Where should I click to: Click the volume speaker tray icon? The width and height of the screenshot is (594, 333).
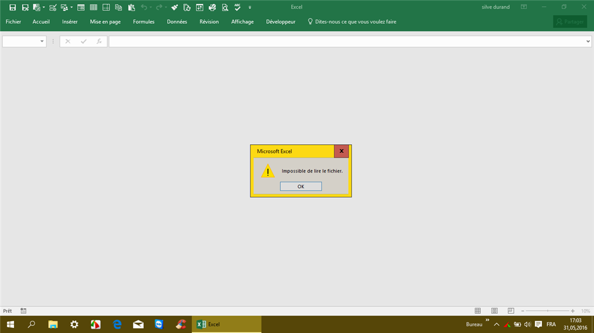(x=527, y=324)
